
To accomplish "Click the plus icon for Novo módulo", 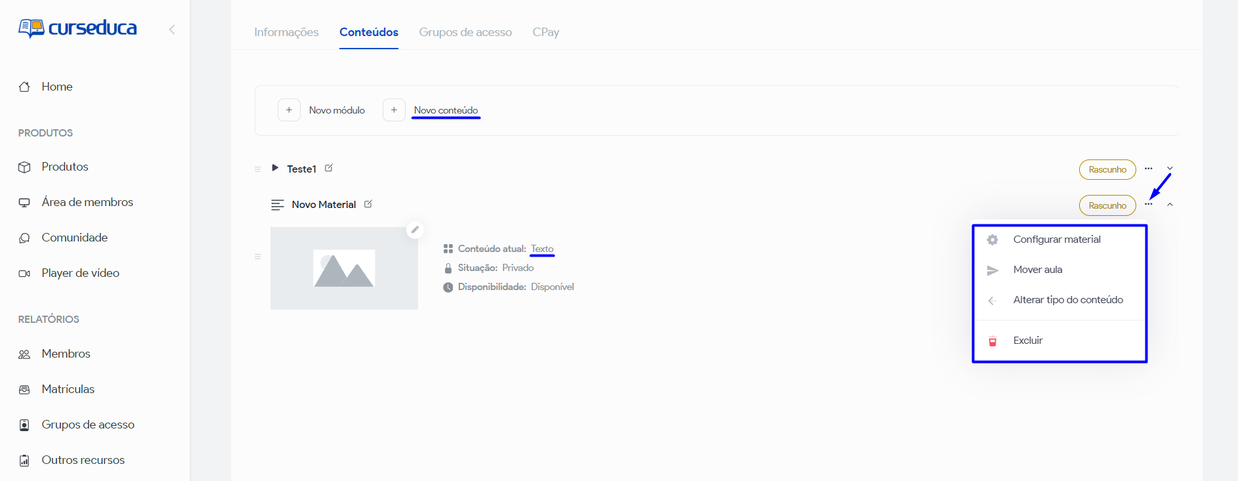I will click(289, 110).
